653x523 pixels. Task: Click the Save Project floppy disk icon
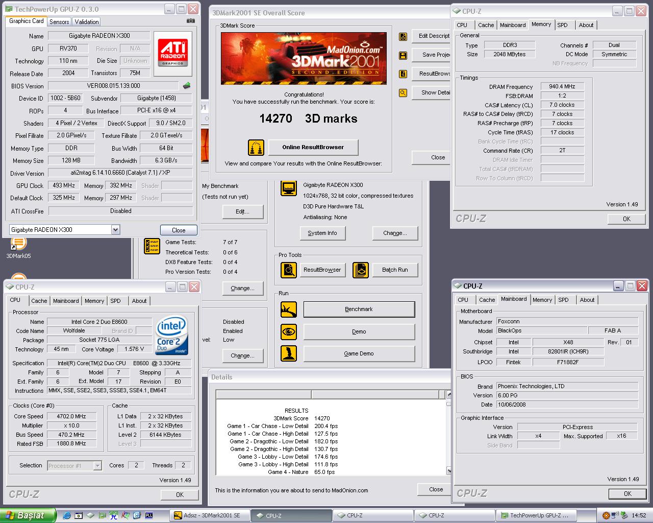click(x=403, y=55)
